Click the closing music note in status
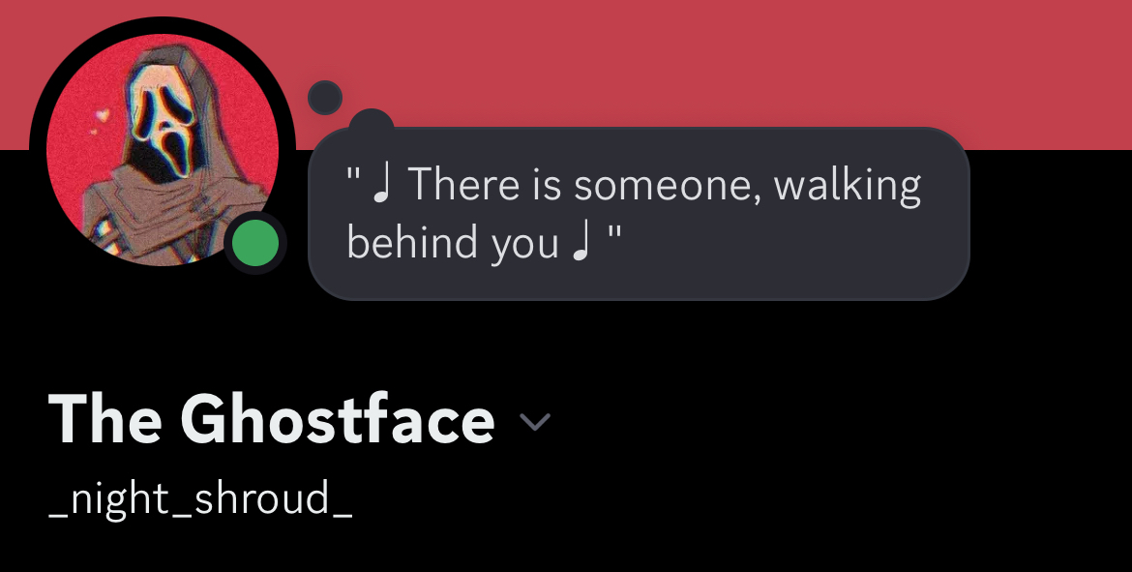Screen dimensions: 1132x572 point(580,244)
